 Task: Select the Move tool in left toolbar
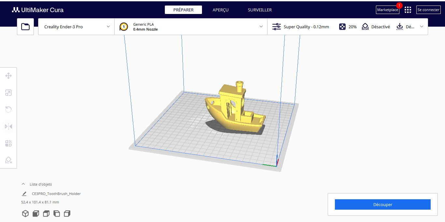8,76
